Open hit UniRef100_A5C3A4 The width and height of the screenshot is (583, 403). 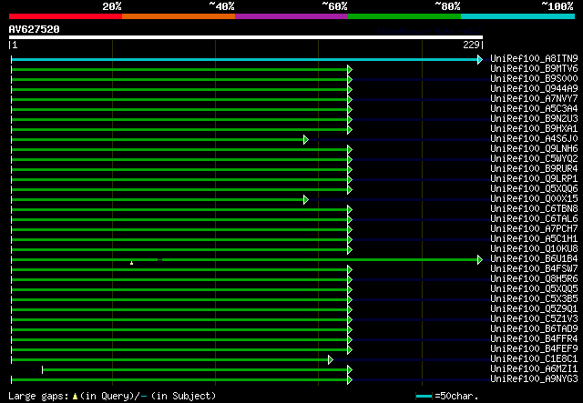[x=534, y=109]
